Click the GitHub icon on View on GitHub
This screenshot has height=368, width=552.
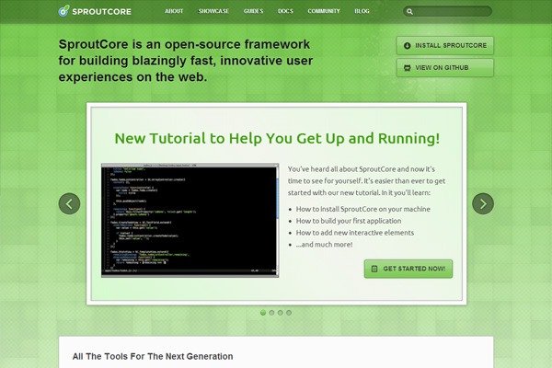408,68
